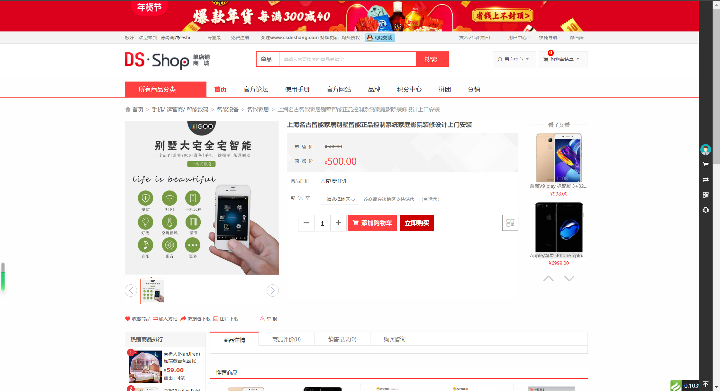This screenshot has width=720, height=391.
Task: Open the delivery region dropdown
Action: click(x=340, y=199)
